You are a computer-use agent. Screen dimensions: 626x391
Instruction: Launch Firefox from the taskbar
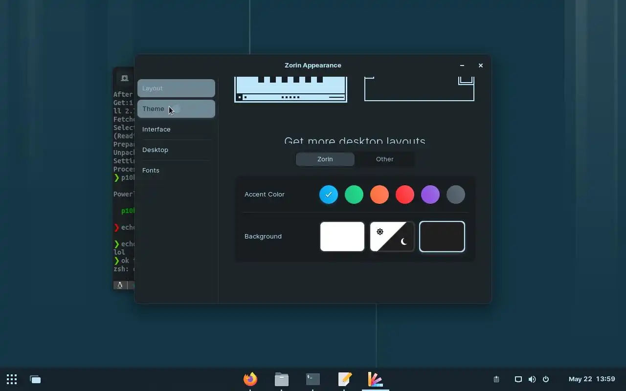[250, 379]
